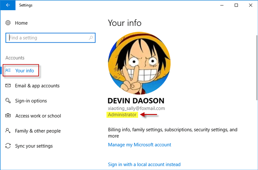The image size is (258, 170).
Task: Click the magnifier icon in the search box
Action: [91, 38]
